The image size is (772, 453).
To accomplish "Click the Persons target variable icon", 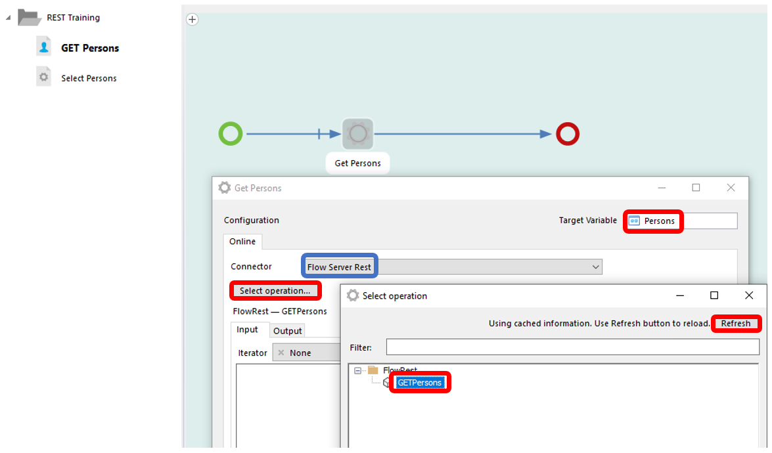I will click(x=634, y=221).
